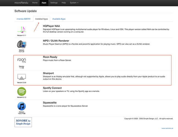The image size is (178, 137).
Task: Switch to the Available Apps tab
Action: tap(59, 19)
